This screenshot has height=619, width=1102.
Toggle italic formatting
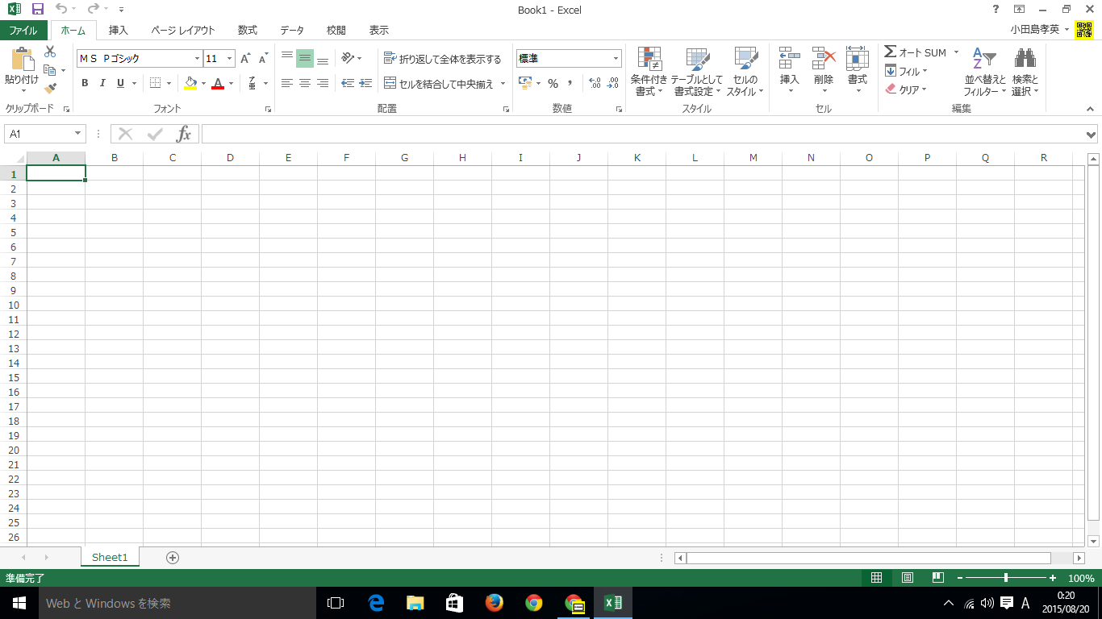point(102,83)
